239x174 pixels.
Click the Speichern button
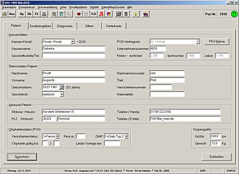pos(22,157)
